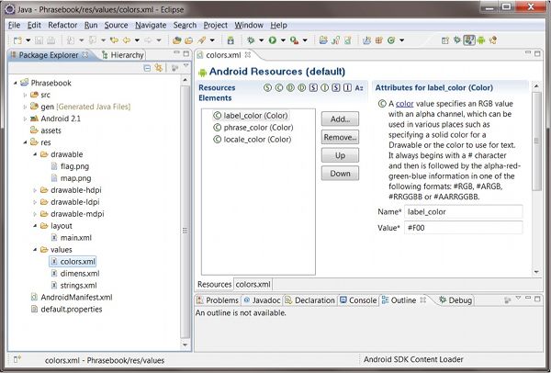Image resolution: width=551 pixels, height=373 pixels.
Task: Open the Navigate menu
Action: [x=151, y=26]
